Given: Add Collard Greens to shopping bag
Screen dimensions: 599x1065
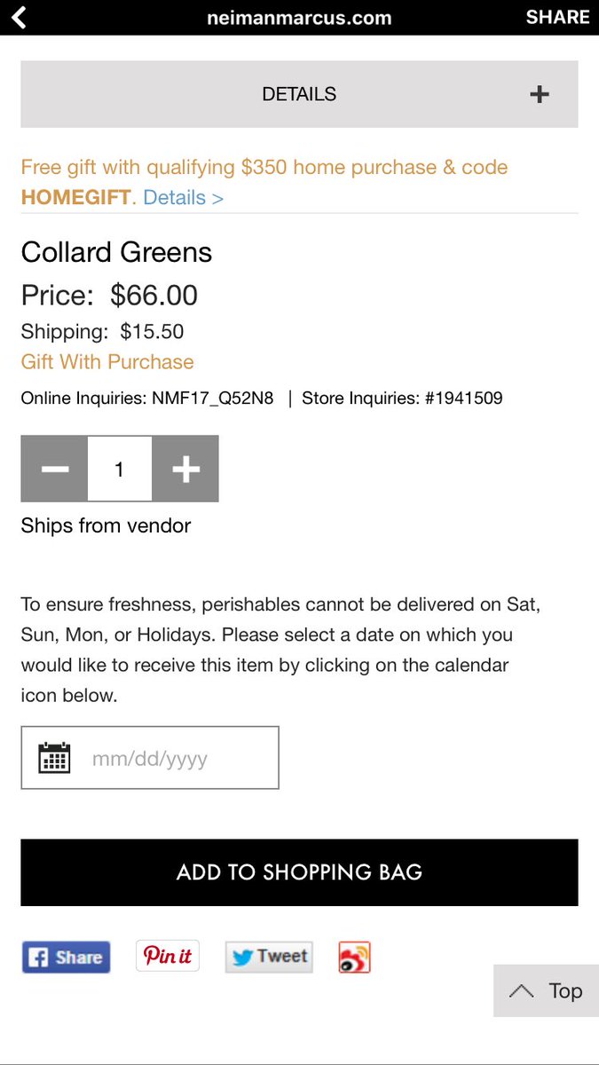Looking at the screenshot, I should [299, 872].
